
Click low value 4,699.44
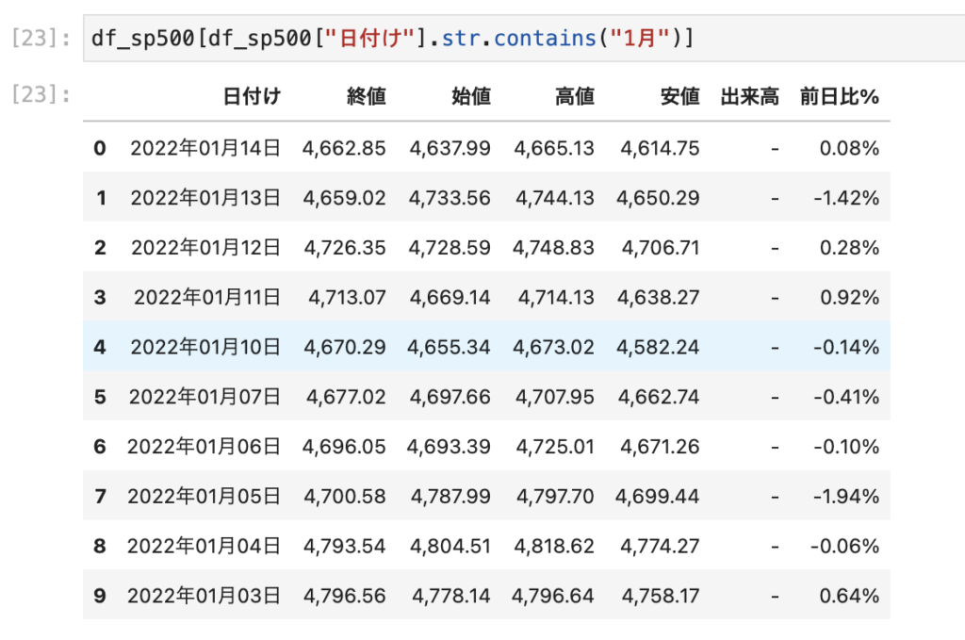pos(657,497)
